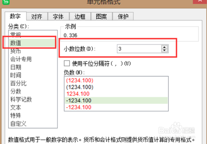Choose black -1234.100 negative format
This screenshot has height=144, width=207.
coord(116,101)
